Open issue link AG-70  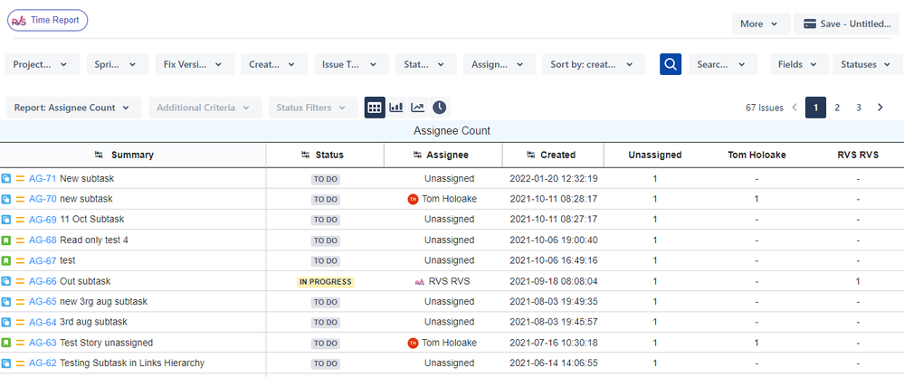(43, 199)
